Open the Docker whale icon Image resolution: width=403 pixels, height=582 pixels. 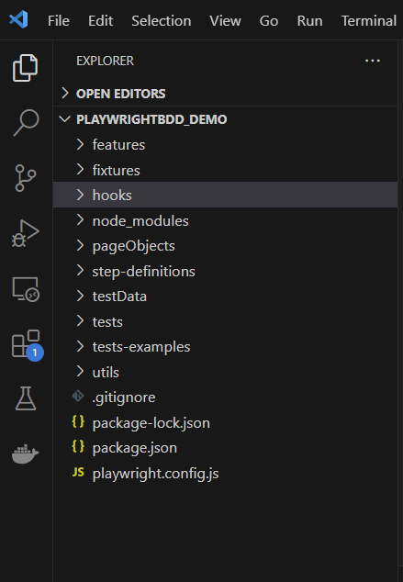click(x=25, y=453)
